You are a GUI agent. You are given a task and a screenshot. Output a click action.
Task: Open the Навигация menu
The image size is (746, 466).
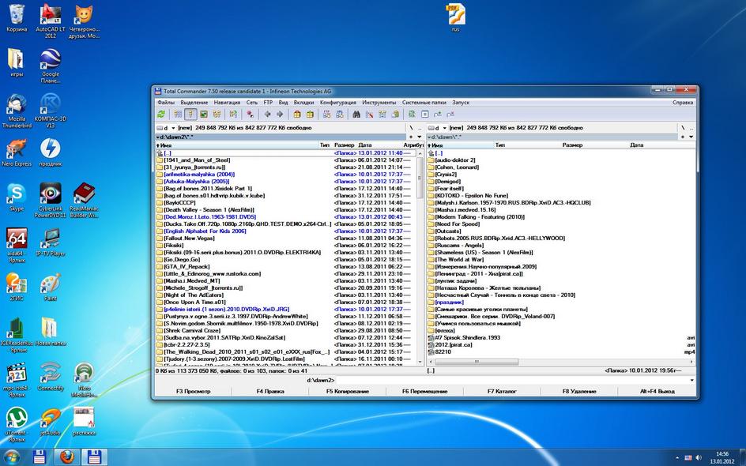pos(227,102)
